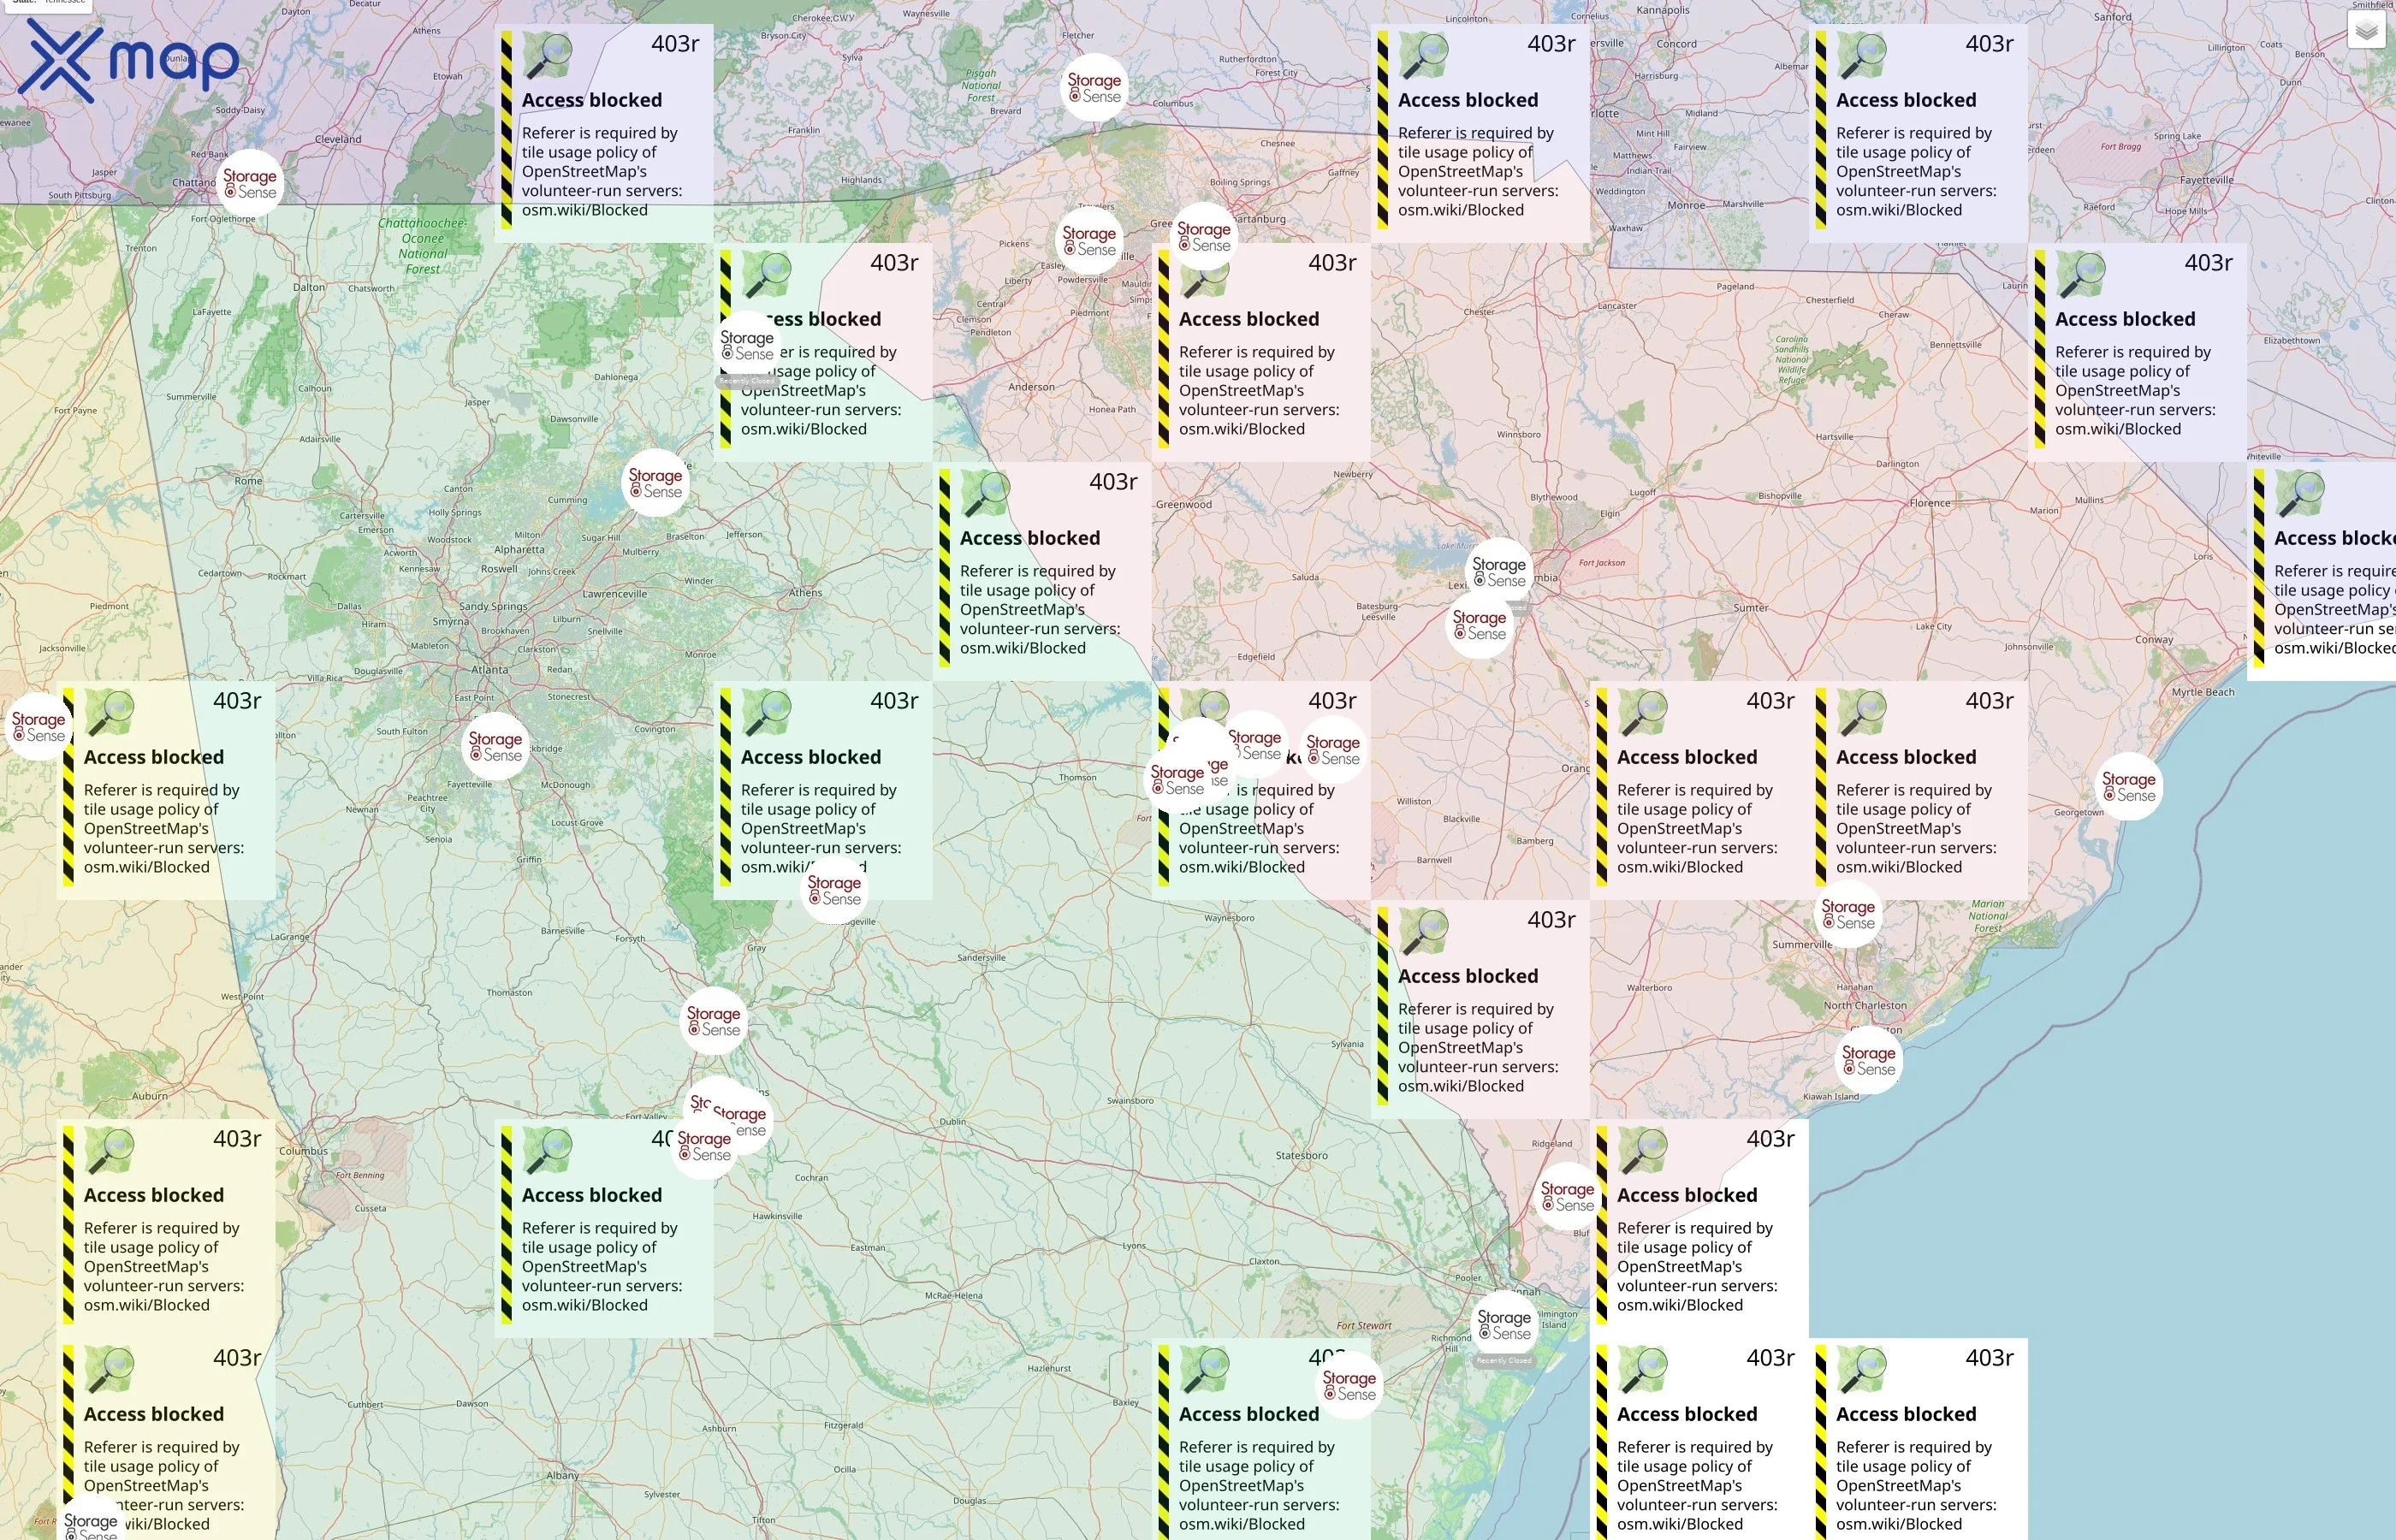
Task: Click the Cleveland city label
Action: [x=338, y=139]
